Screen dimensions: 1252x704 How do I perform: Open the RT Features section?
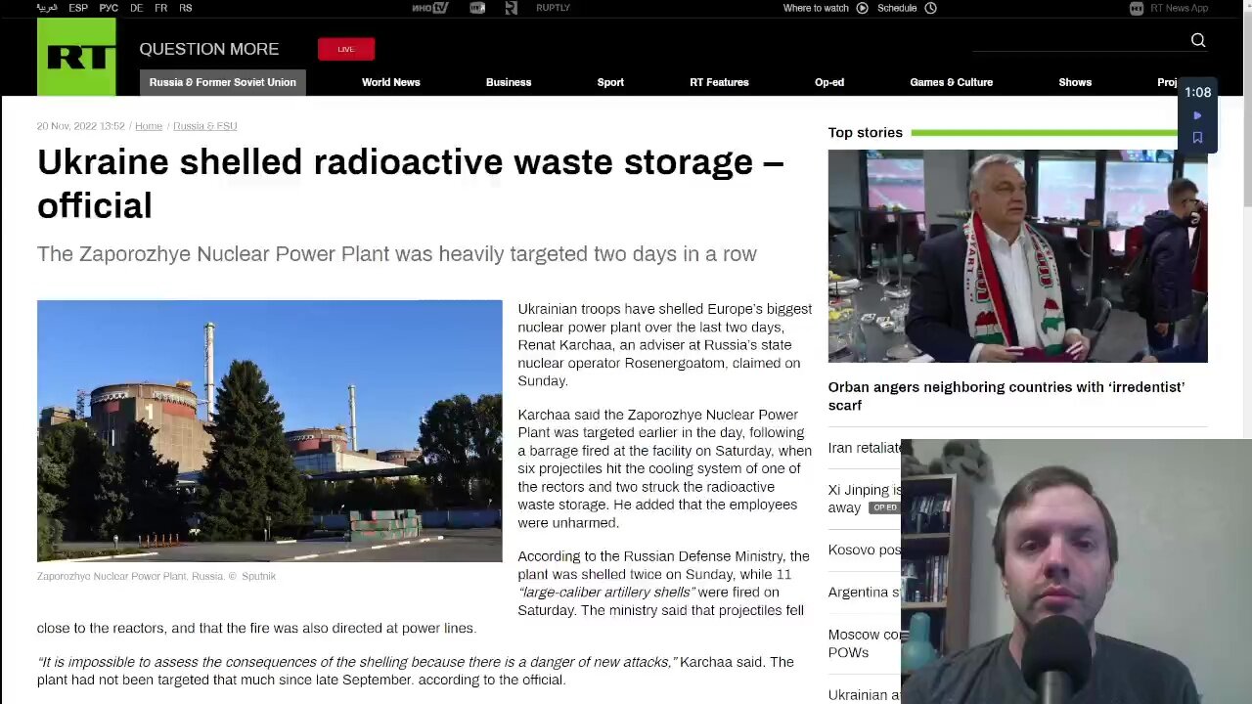[719, 82]
